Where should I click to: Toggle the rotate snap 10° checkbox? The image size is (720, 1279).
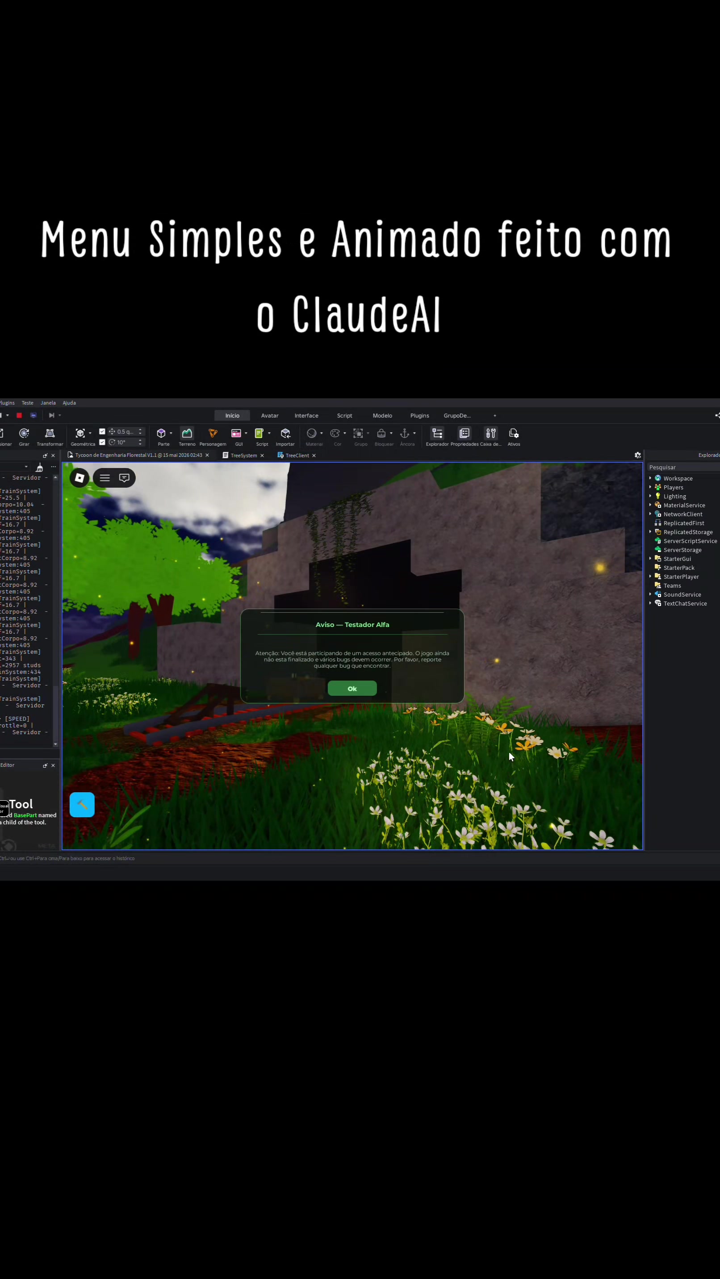click(x=102, y=442)
